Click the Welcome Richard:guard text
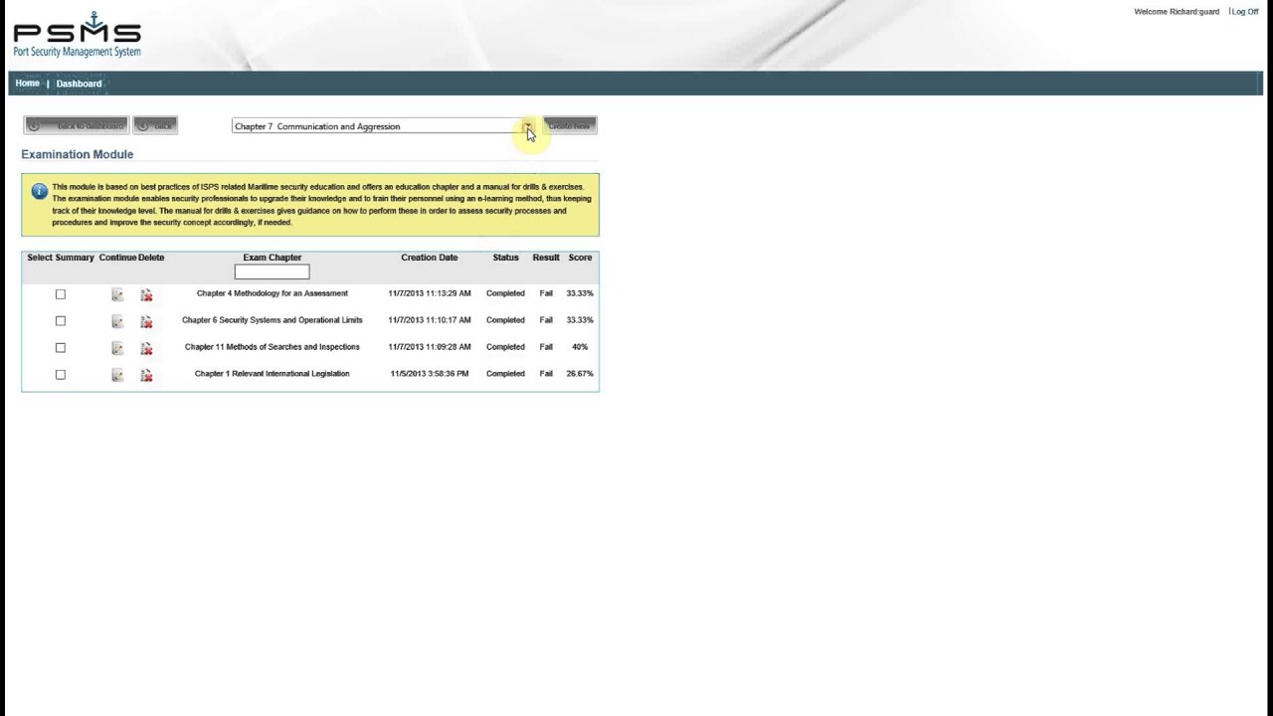The width and height of the screenshot is (1273, 716). (1177, 12)
